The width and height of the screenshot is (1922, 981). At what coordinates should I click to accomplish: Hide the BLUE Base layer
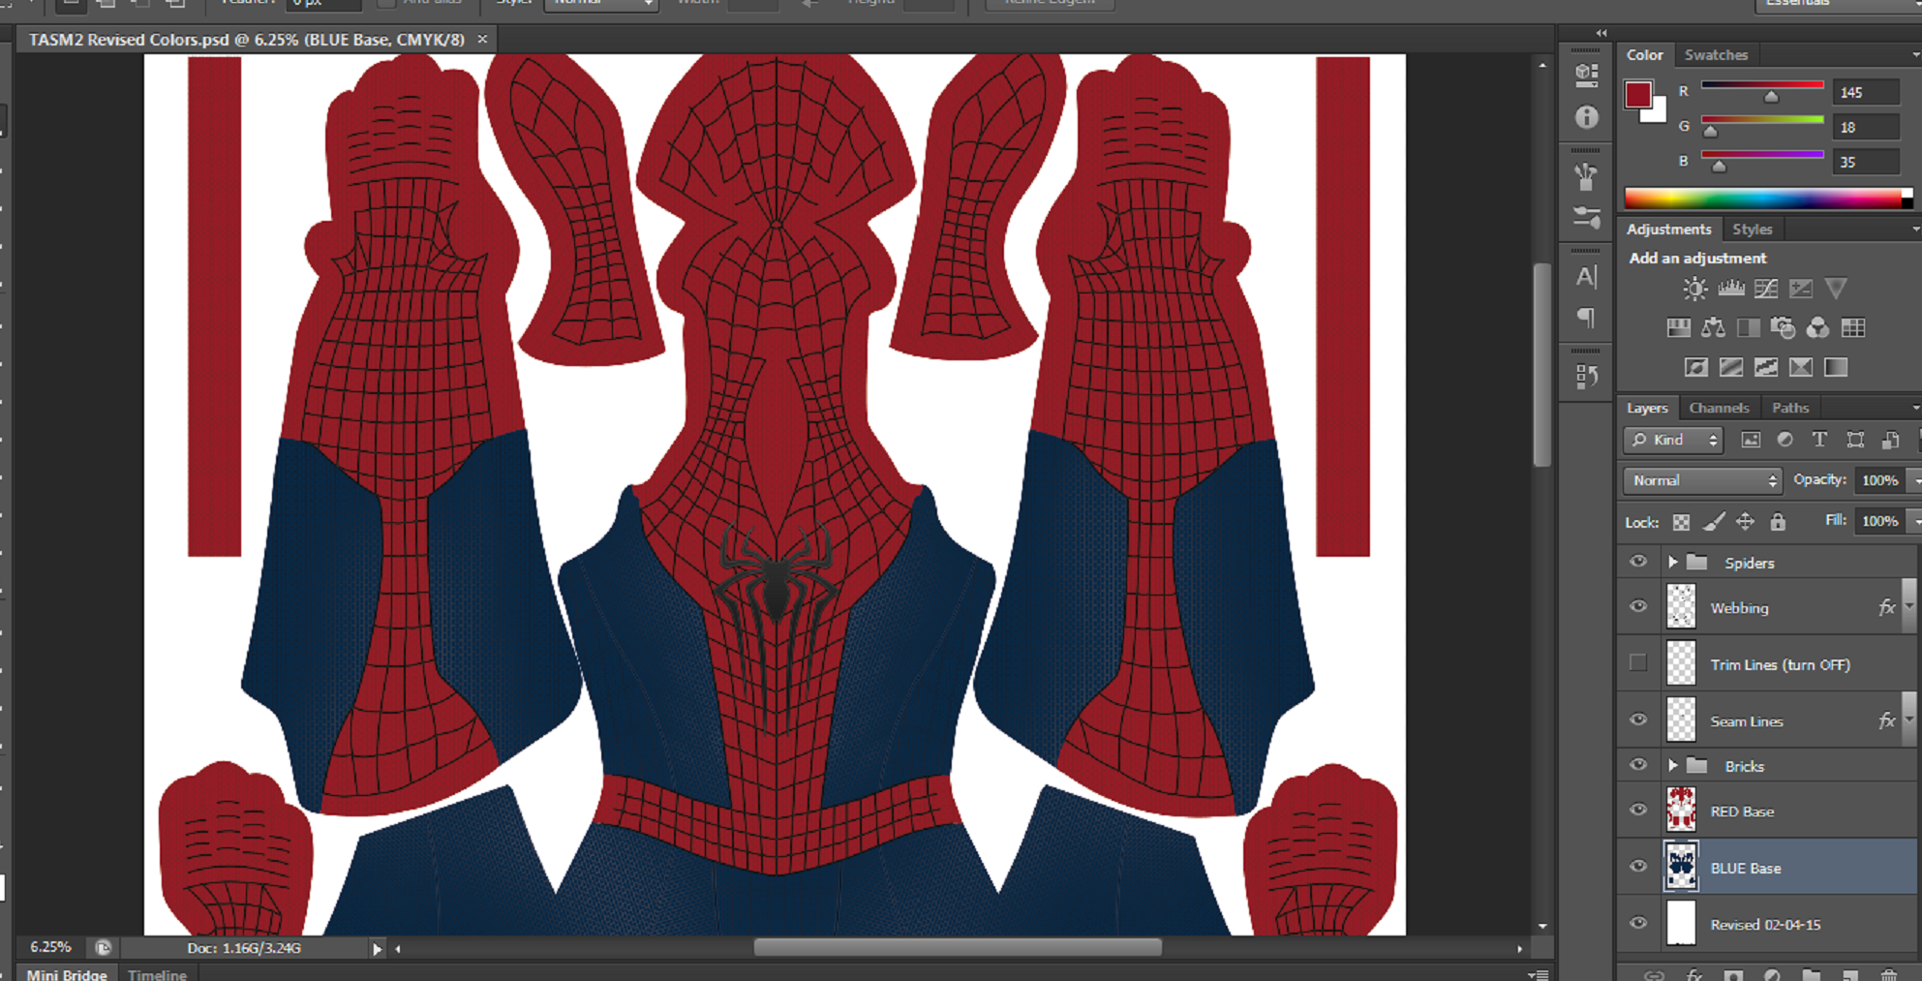[1638, 867]
